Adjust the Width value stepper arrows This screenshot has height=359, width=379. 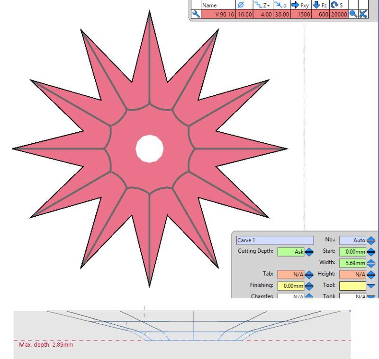tap(370, 263)
